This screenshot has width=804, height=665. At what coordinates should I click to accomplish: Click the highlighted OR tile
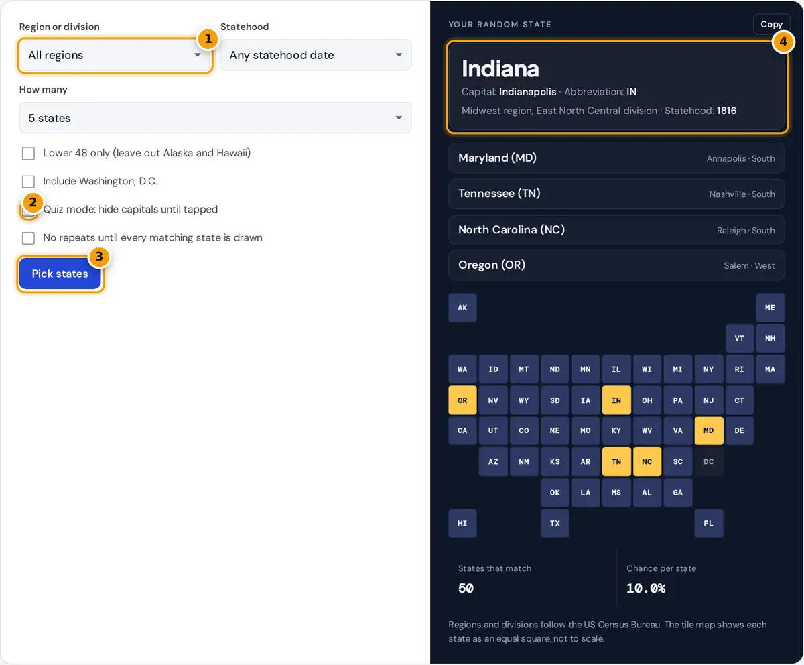(462, 400)
